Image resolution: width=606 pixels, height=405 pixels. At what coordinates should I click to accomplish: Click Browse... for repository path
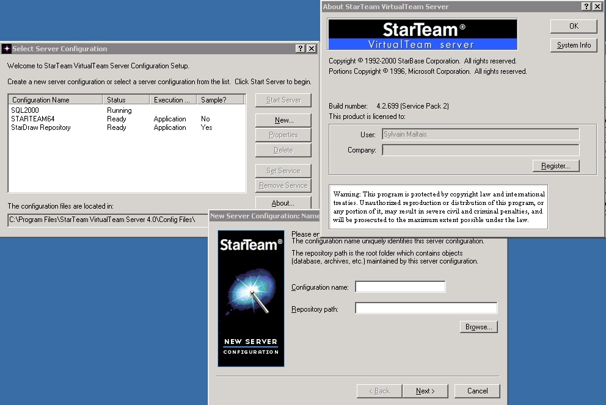[x=479, y=327]
